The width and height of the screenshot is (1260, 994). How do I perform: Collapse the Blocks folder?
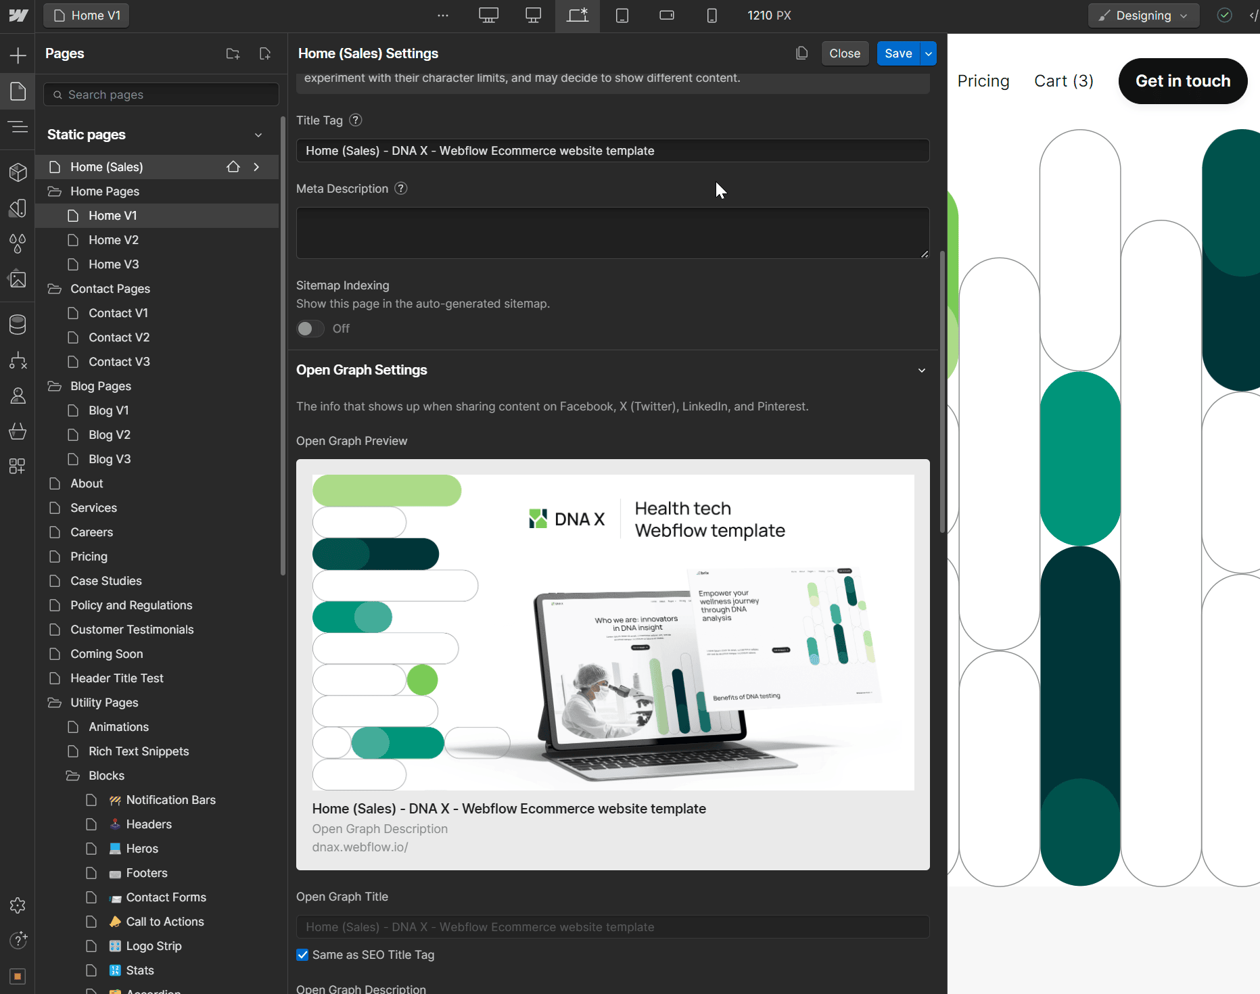72,776
